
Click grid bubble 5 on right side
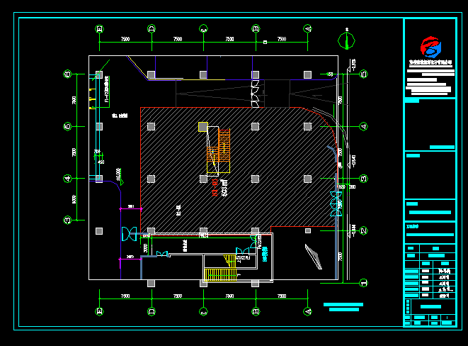coord(363,74)
